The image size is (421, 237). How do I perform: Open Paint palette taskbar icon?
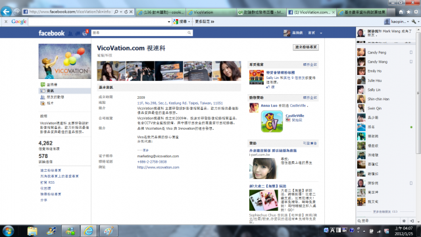click(109, 231)
